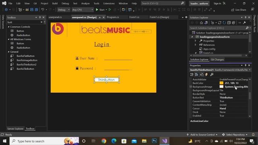Screen dimensions: 258x145
Task: Click the Solution Explorer search magnifier icon
Action: click(247, 28)
